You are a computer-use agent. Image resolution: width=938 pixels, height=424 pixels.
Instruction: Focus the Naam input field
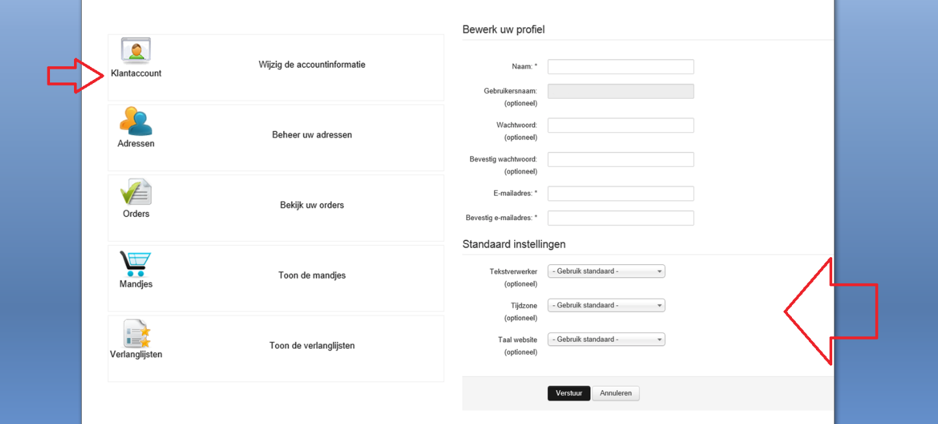(x=621, y=67)
